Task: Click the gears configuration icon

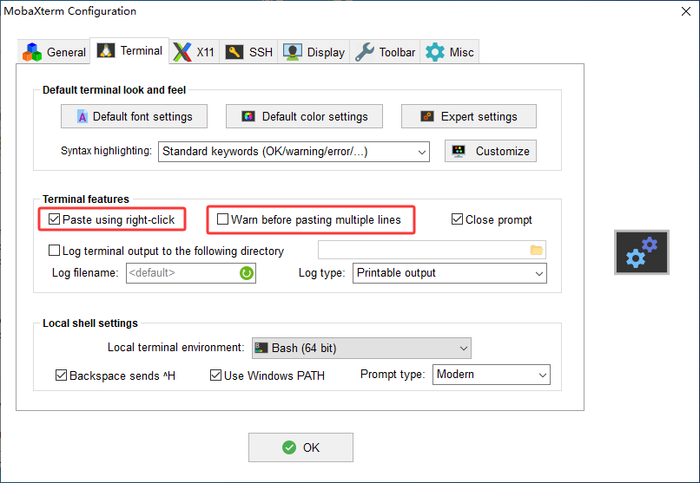Action: click(642, 252)
